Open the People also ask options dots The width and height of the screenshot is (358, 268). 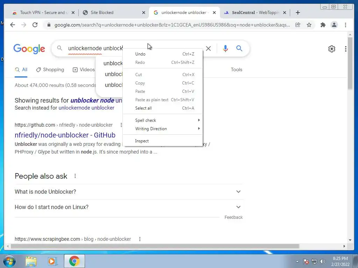point(75,176)
